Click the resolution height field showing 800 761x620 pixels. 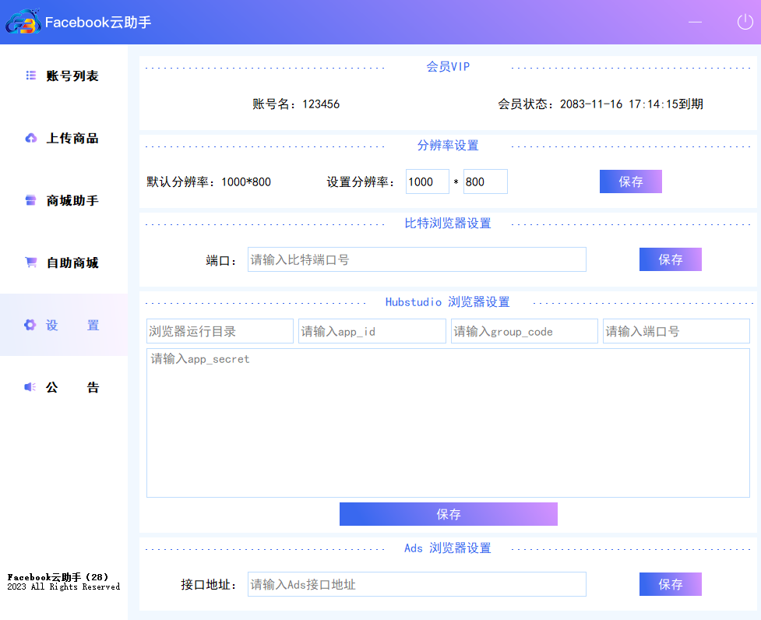pyautogui.click(x=484, y=181)
